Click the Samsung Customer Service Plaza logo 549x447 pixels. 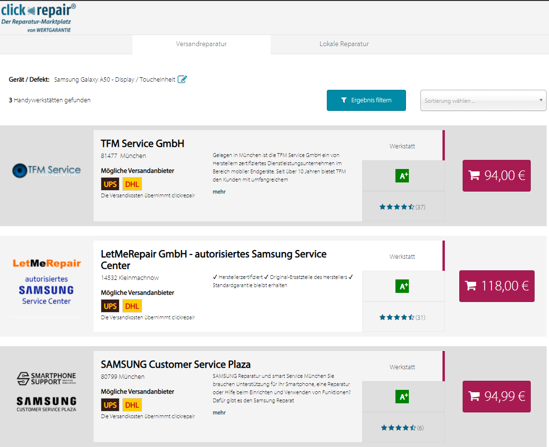coord(47,392)
